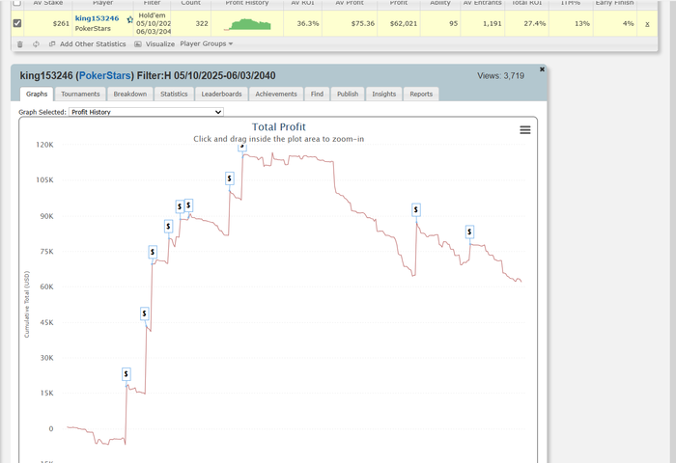Click the PokerStars link in the panel title

click(104, 76)
